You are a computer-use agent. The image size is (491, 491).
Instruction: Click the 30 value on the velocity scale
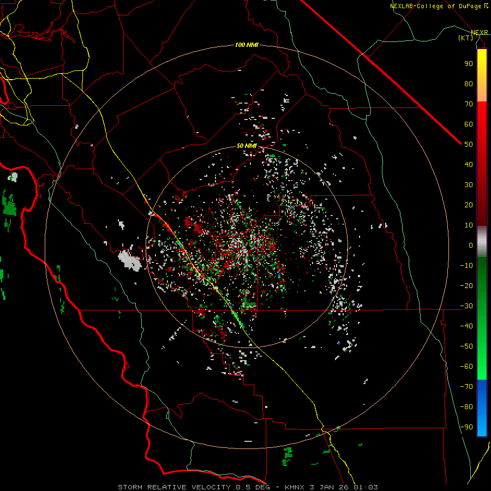[469, 185]
